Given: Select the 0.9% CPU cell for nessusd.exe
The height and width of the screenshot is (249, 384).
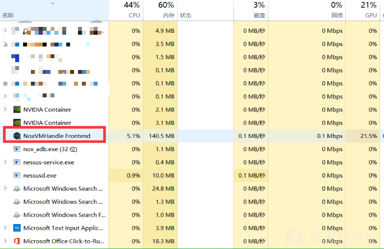Looking at the screenshot, I should point(133,176).
